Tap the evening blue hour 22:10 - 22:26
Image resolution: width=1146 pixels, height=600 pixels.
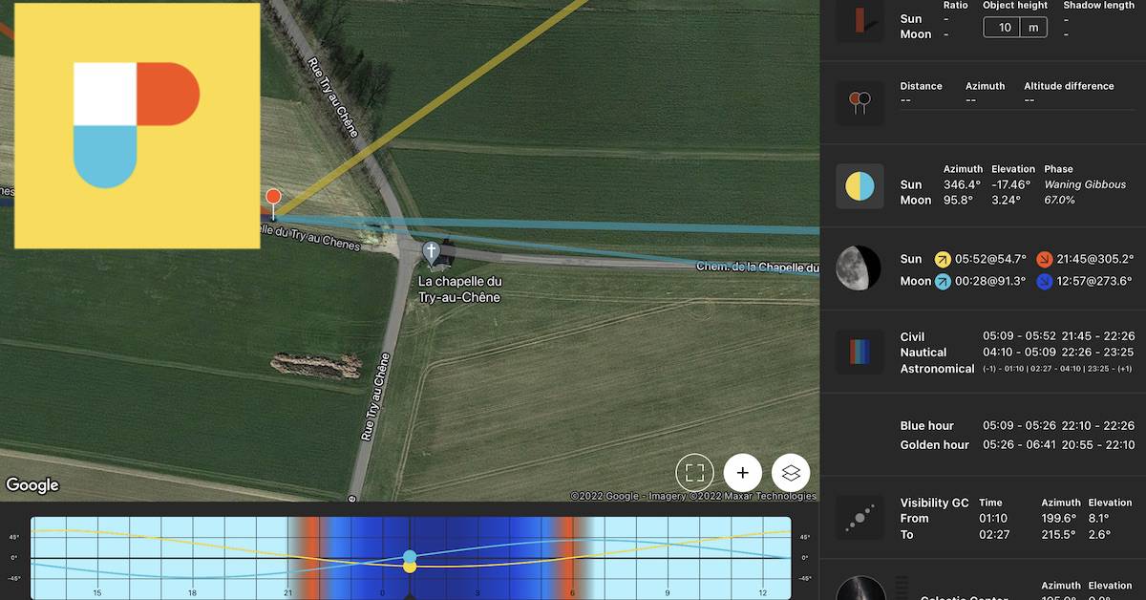1096,425
